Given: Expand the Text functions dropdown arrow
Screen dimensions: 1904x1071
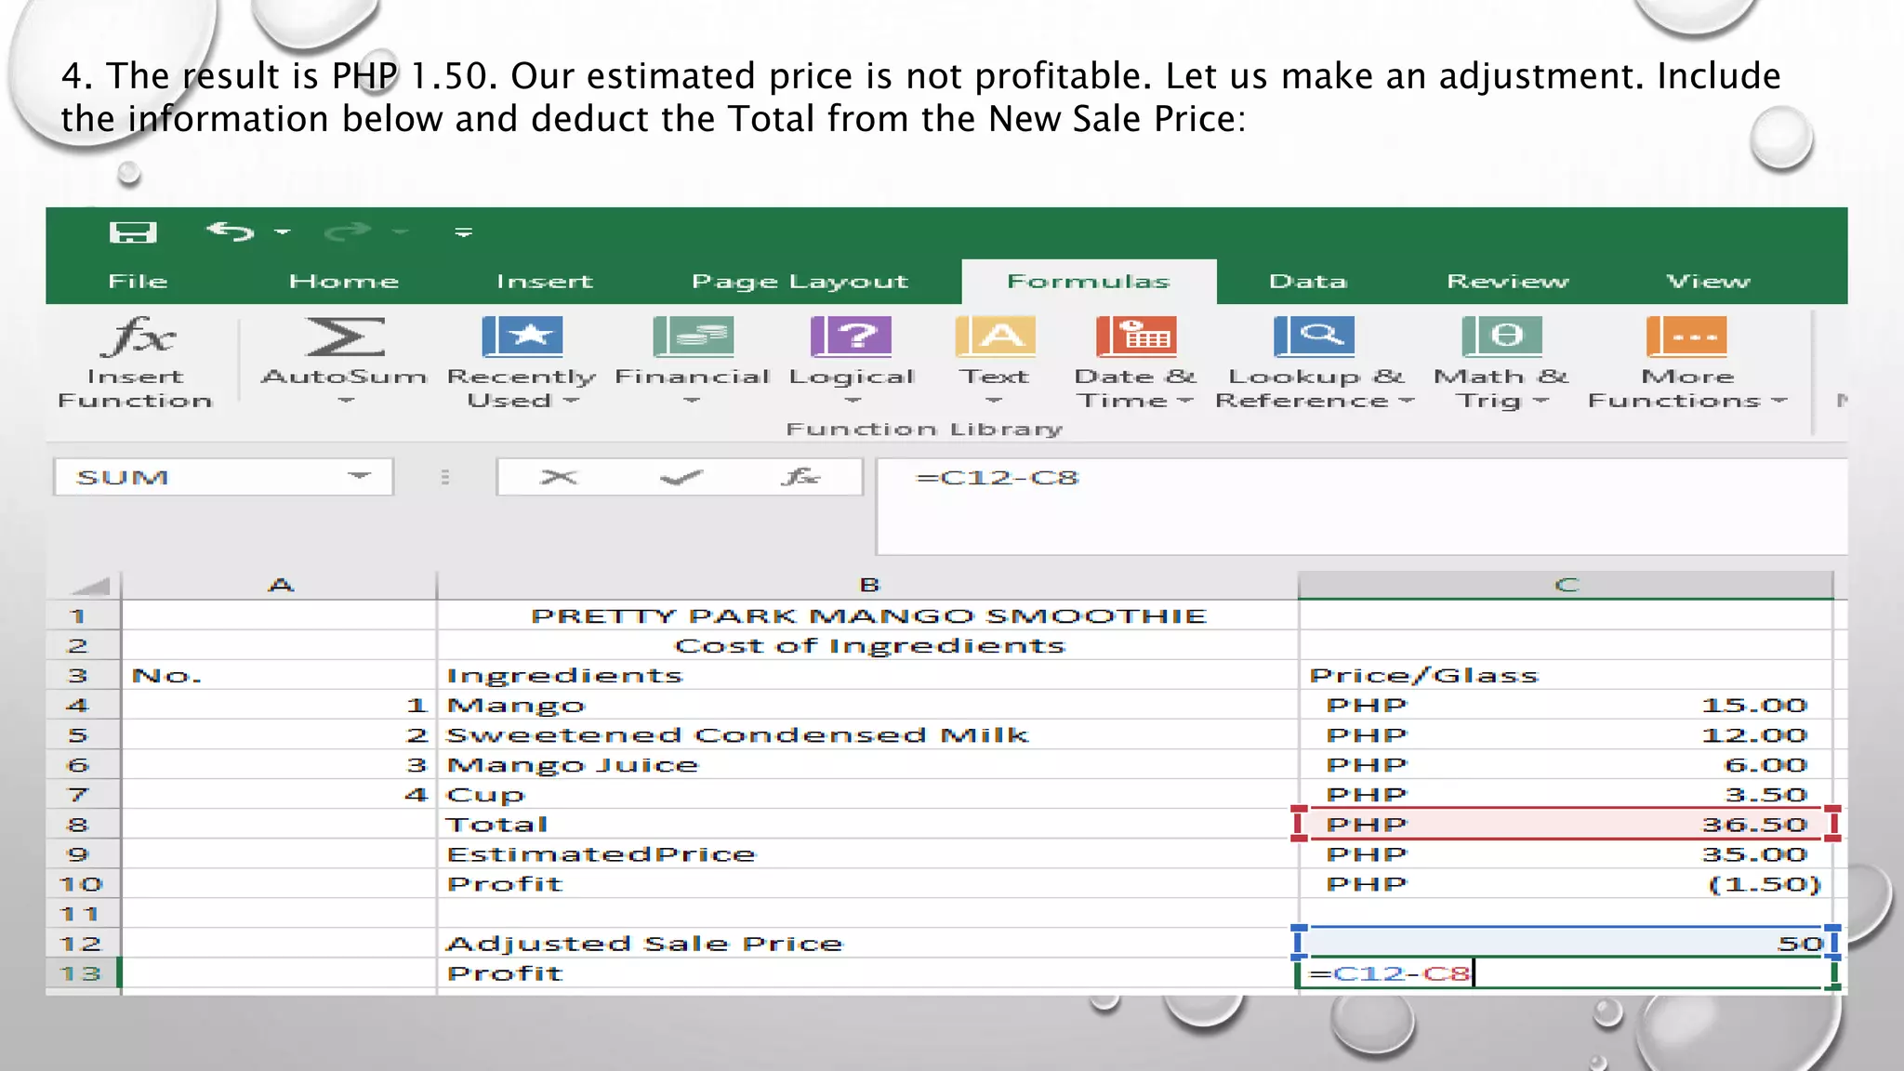Looking at the screenshot, I should [994, 401].
